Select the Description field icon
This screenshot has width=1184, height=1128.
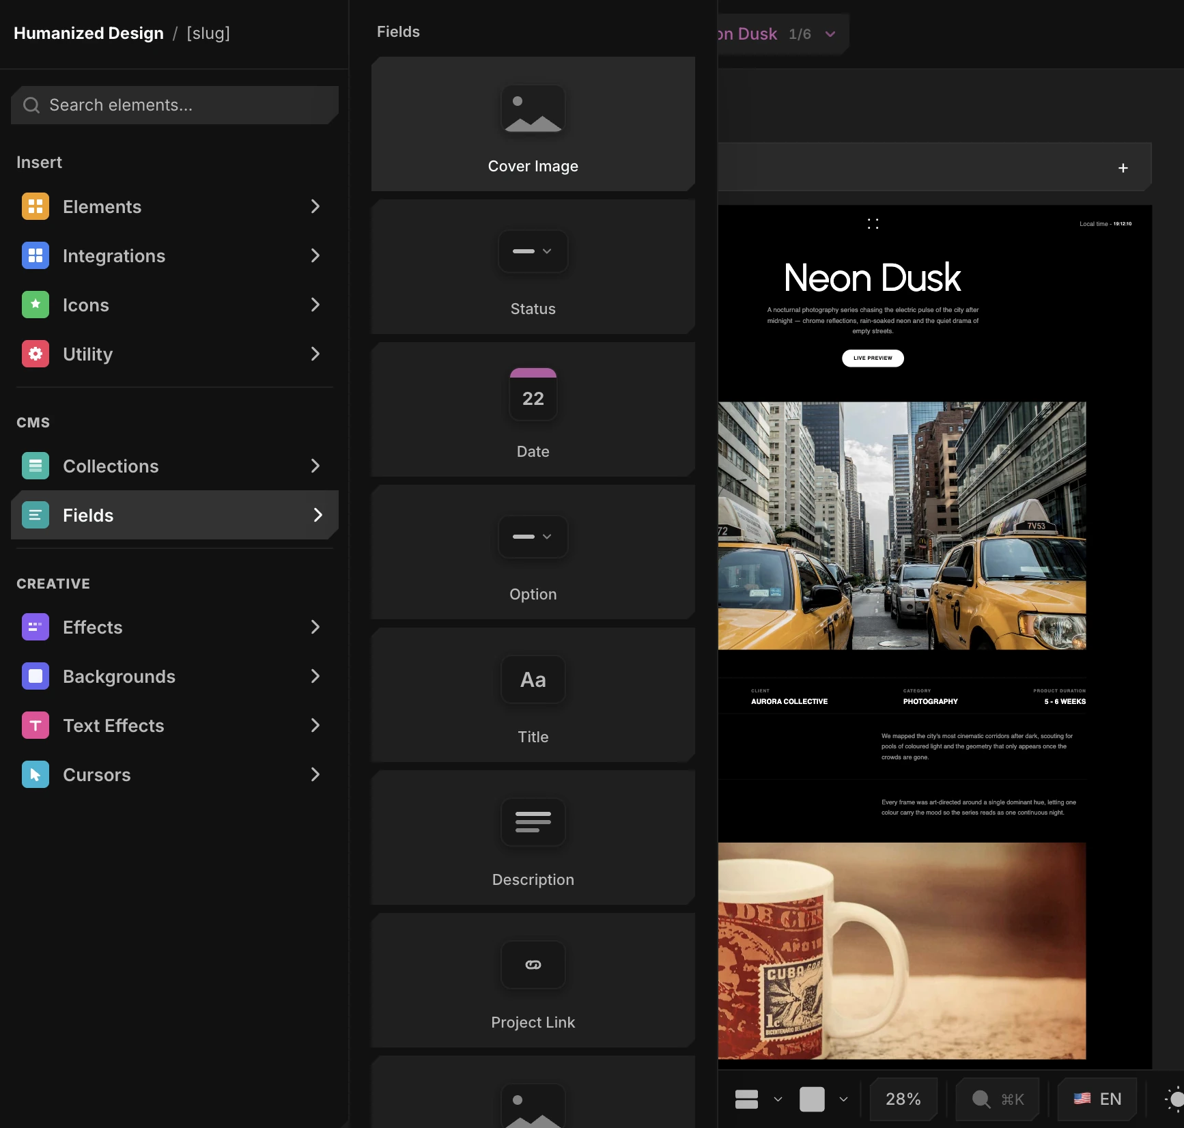click(x=533, y=822)
